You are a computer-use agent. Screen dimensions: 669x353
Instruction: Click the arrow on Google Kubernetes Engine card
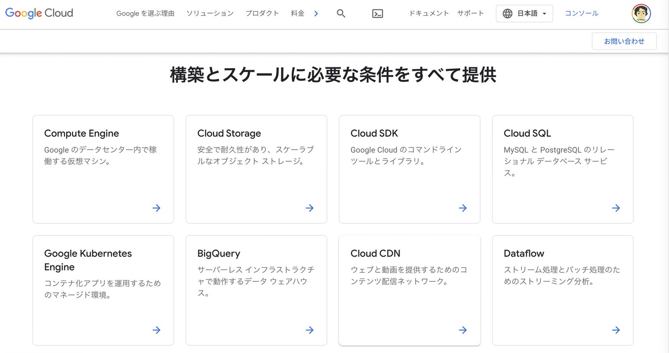pos(157,330)
